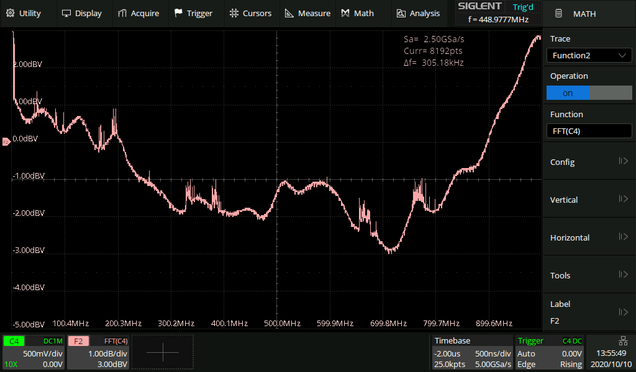Click the Display monitor icon
The height and width of the screenshot is (372, 636).
[x=66, y=14]
